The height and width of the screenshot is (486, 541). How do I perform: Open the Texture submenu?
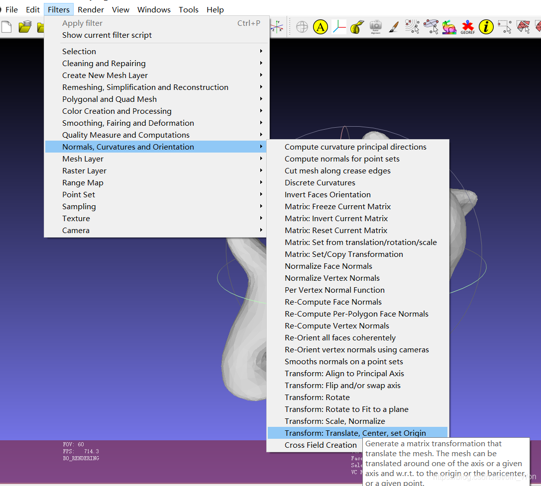click(x=156, y=218)
